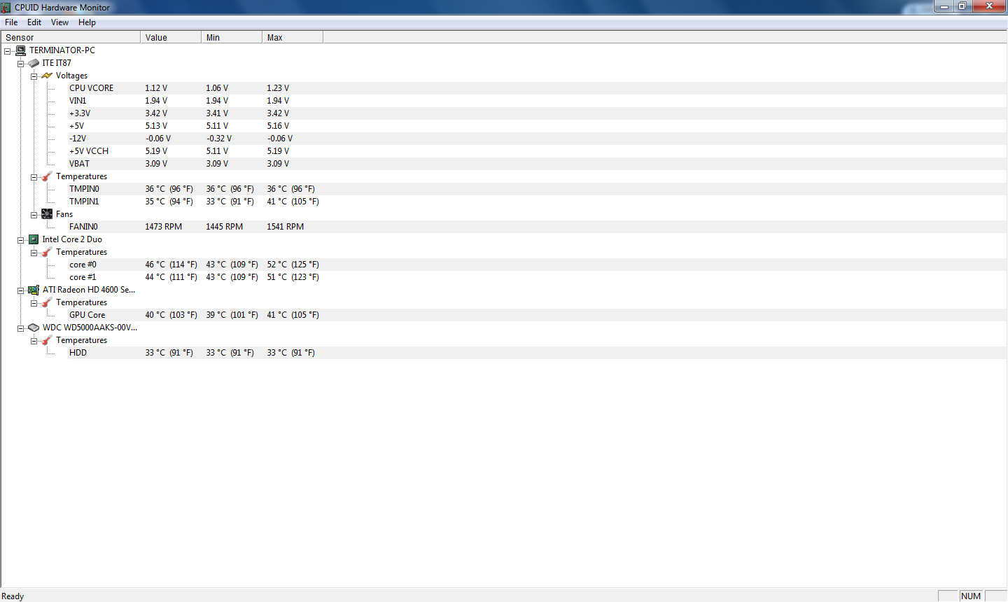Screen dimensions: 1008x602
Task: Click the Voltages waveform icon
Action: [x=47, y=76]
